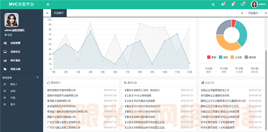Viewport: 268px width, 132px height.
Task: Click the 在线 online status indicator
Action: tap(8, 35)
